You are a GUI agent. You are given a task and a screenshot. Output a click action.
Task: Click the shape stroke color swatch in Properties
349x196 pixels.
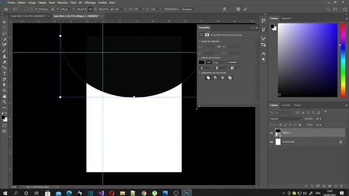(x=209, y=63)
